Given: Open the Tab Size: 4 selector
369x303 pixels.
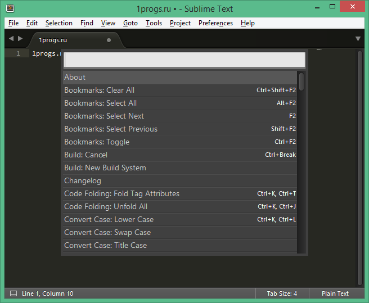Looking at the screenshot, I should pyautogui.click(x=281, y=293).
